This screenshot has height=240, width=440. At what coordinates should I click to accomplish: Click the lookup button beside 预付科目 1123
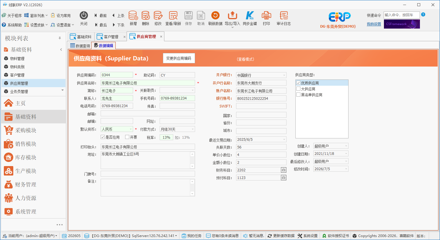[283, 178]
